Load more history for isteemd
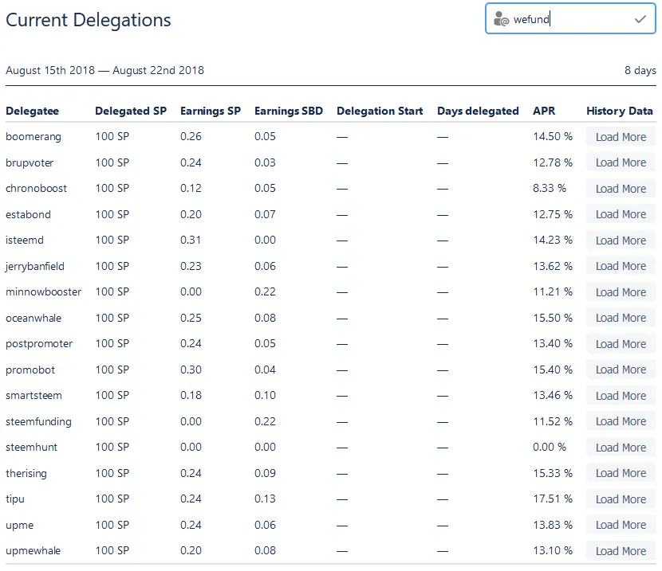Viewport: 662px width, 571px height. (x=621, y=241)
